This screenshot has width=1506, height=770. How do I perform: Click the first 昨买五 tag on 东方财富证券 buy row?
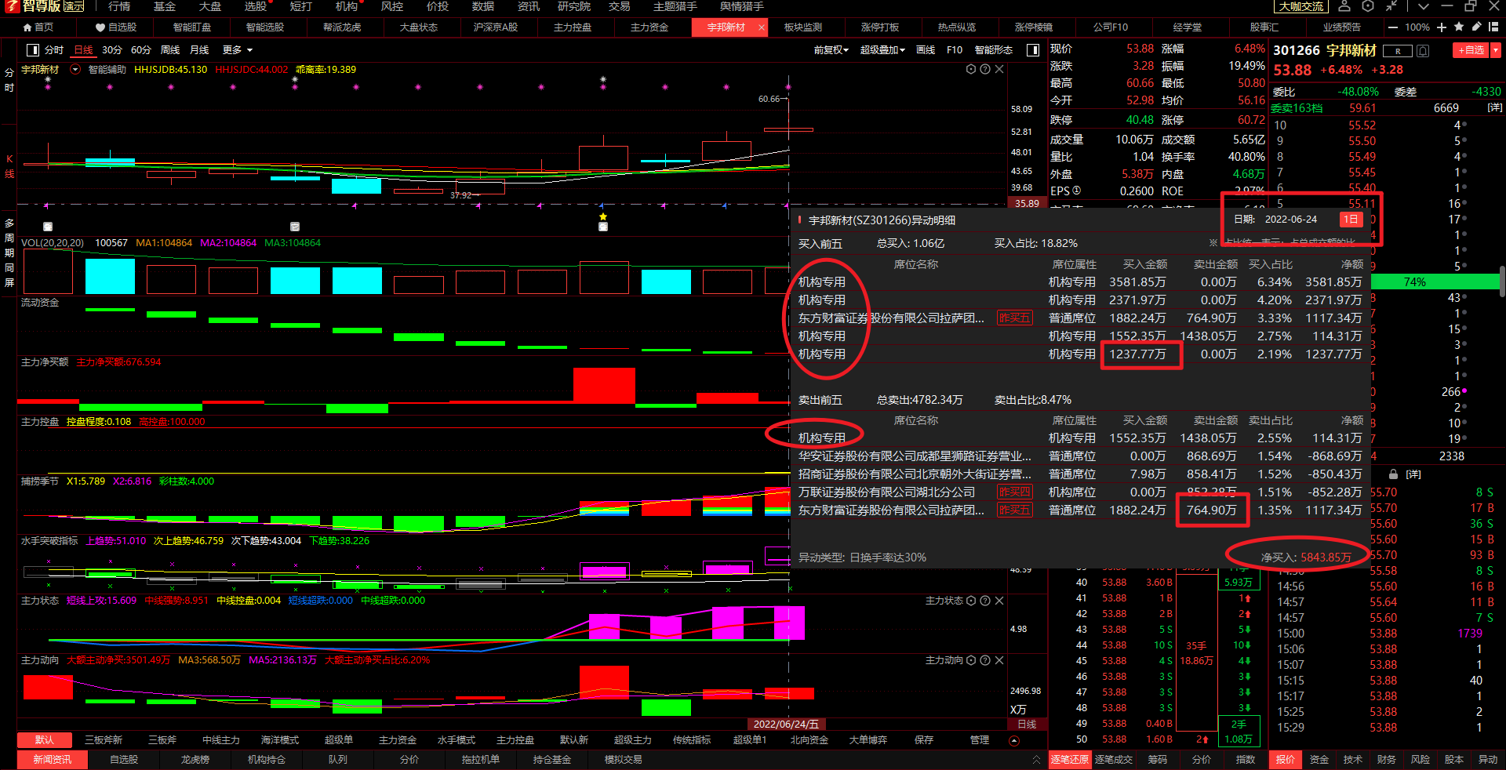click(1014, 318)
